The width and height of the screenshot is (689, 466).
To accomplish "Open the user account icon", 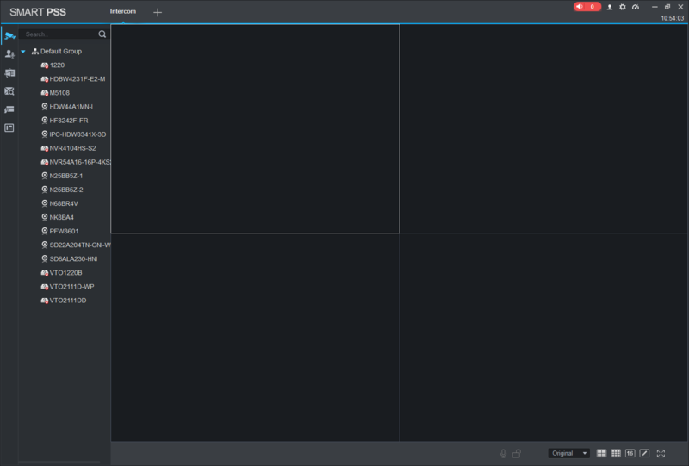I will pos(610,7).
